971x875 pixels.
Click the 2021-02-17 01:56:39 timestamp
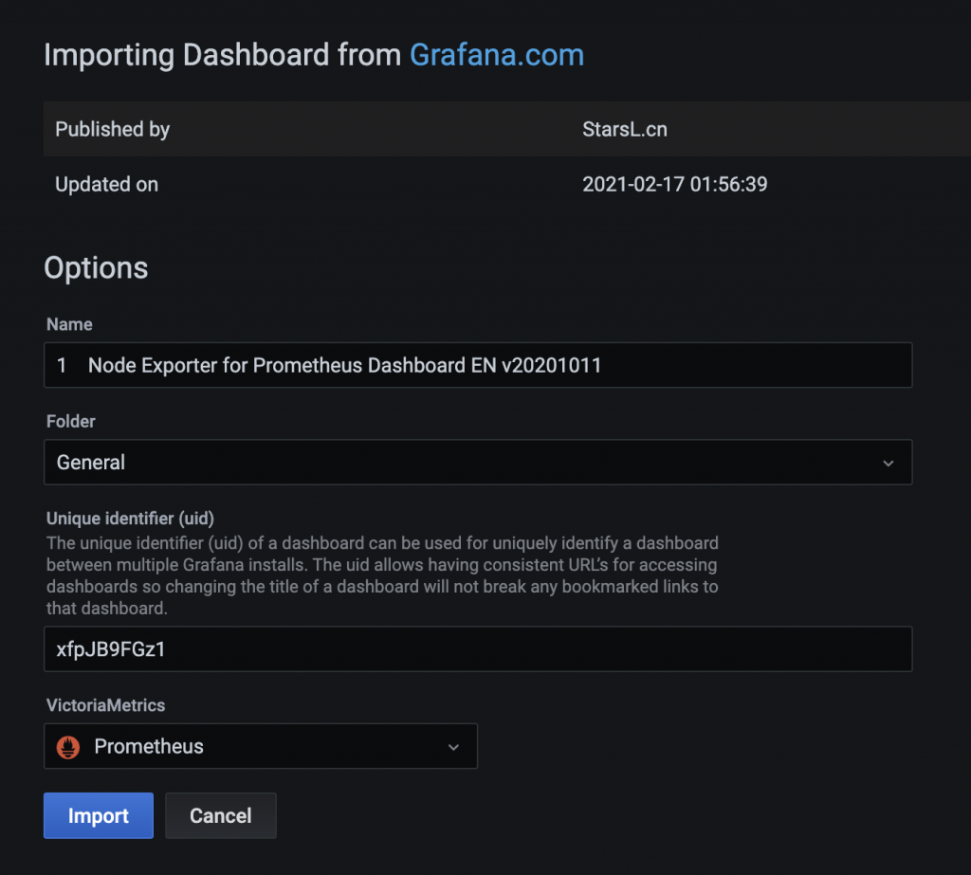(674, 185)
